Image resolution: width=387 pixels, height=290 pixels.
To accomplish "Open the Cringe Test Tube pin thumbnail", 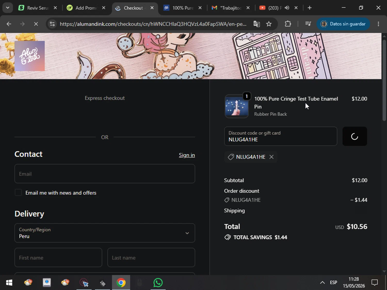I will [237, 106].
